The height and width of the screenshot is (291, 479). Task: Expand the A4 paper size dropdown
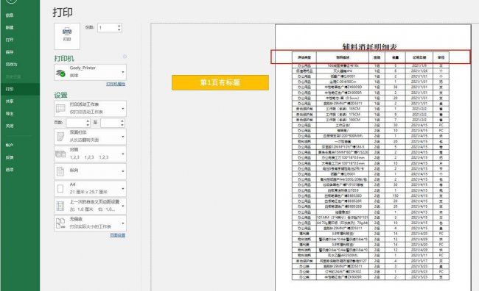tap(90, 189)
